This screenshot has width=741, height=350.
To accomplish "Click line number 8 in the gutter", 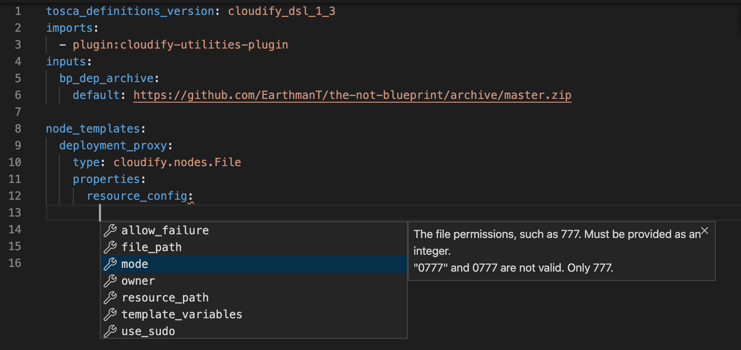I will pyautogui.click(x=18, y=128).
